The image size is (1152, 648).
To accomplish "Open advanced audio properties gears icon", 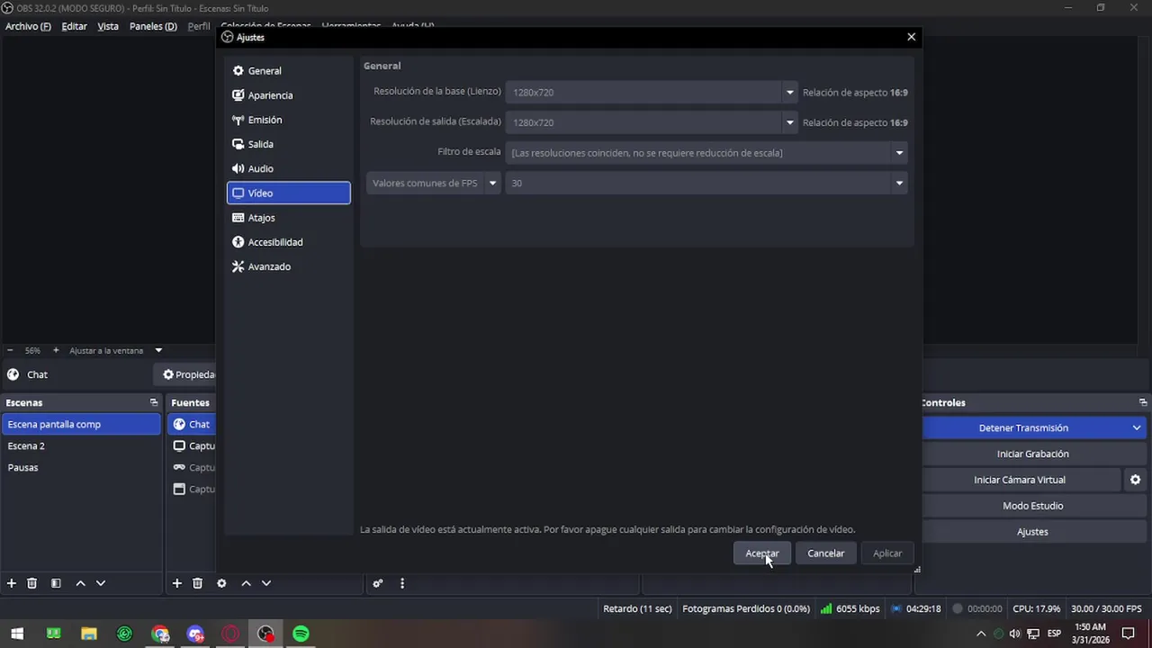I will (378, 583).
